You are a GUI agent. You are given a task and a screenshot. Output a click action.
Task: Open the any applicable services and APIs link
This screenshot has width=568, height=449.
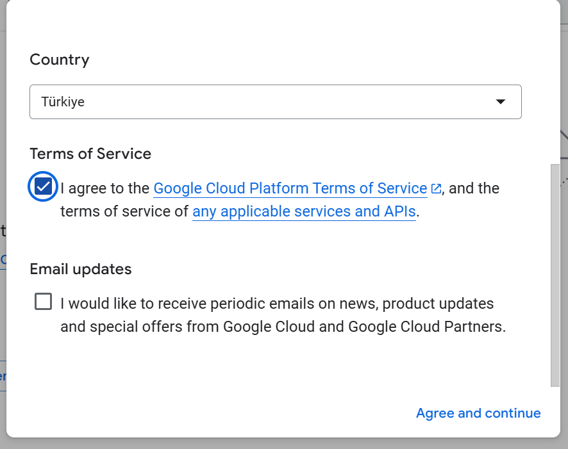(304, 211)
